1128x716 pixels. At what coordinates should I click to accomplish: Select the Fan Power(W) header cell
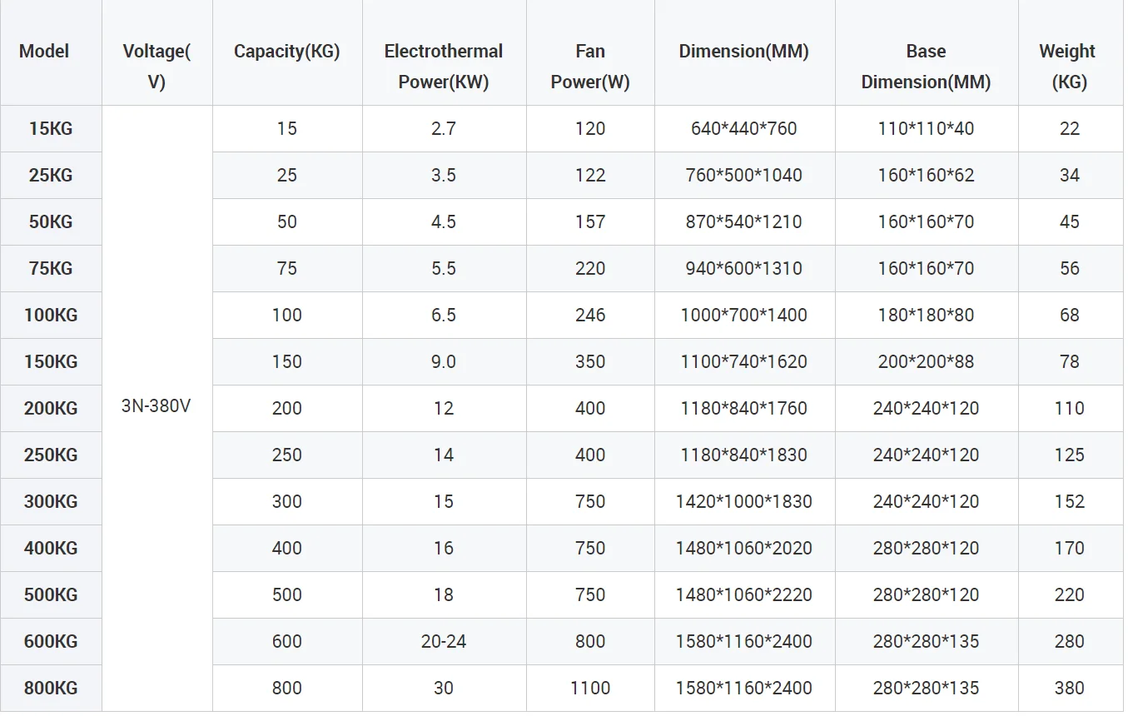pos(589,67)
